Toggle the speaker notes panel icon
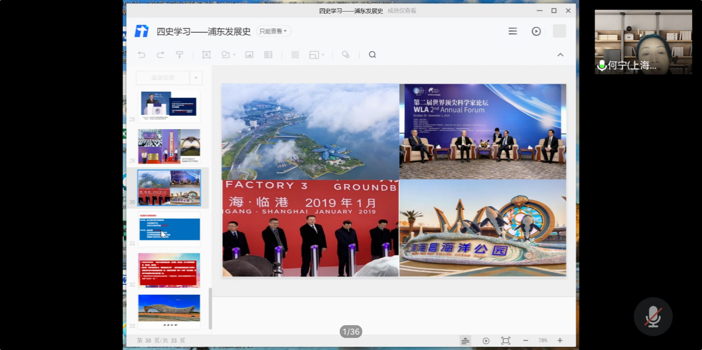Image resolution: width=702 pixels, height=350 pixels. tap(465, 341)
